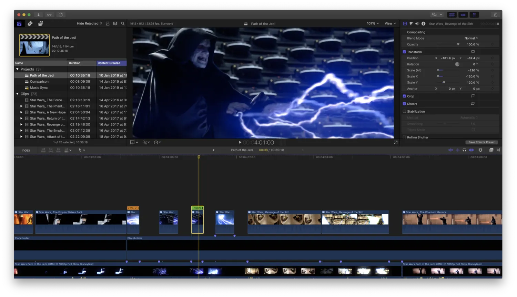Image resolution: width=517 pixels, height=297 pixels.
Task: Activate Crop on-screen controls icon in inspector
Action: pyautogui.click(x=473, y=96)
